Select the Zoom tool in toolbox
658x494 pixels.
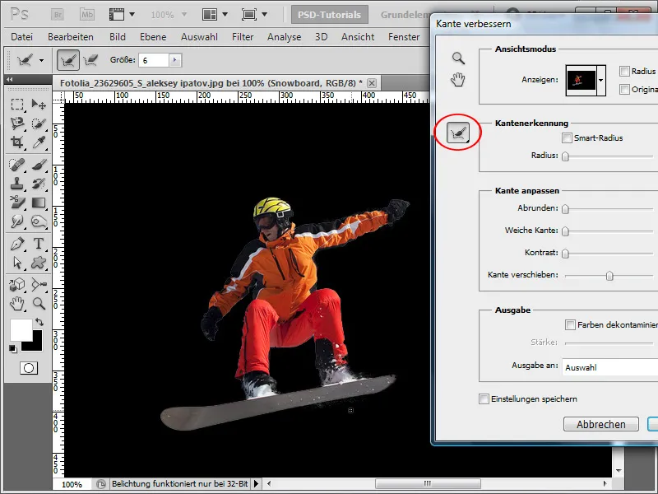point(39,303)
